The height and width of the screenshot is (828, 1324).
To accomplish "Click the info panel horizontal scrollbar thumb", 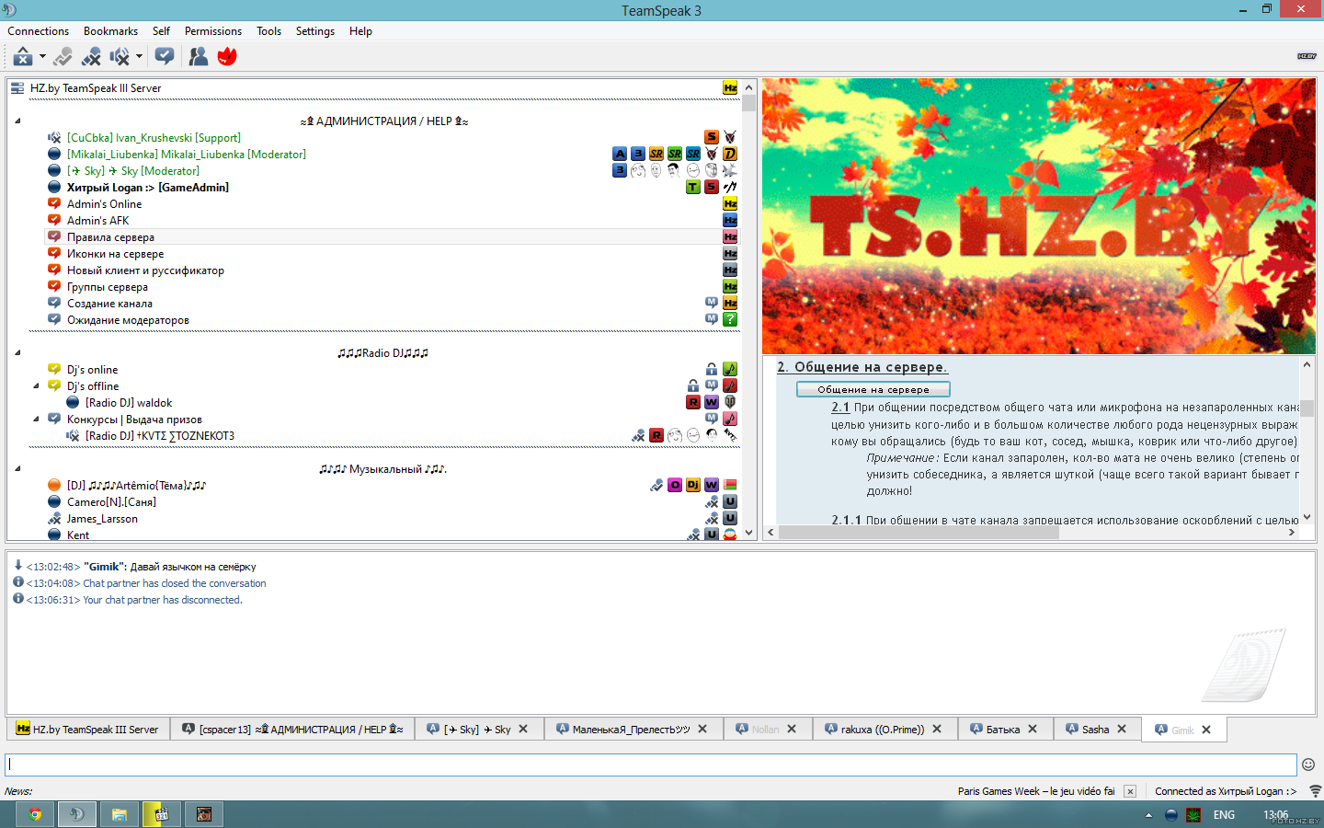I will (x=919, y=532).
